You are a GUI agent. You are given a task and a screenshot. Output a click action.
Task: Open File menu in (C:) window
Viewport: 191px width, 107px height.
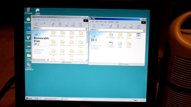(93, 22)
